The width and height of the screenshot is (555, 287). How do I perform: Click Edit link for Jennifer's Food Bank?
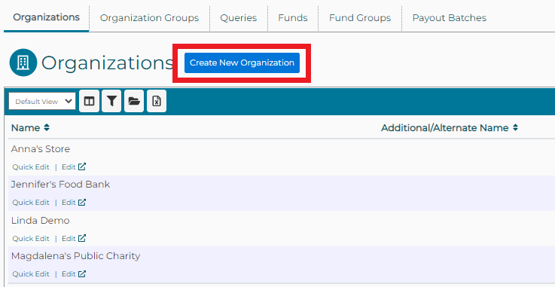click(x=69, y=203)
